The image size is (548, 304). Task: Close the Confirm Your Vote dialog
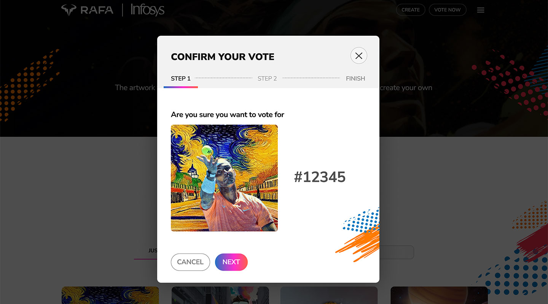point(358,55)
